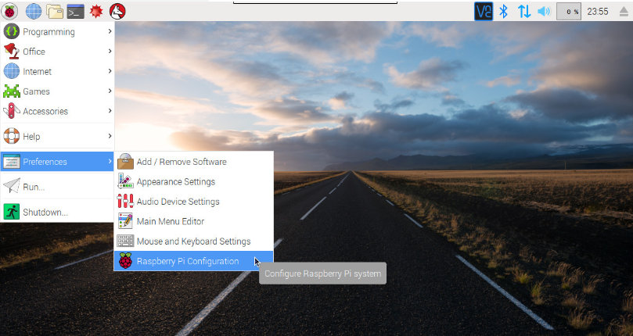Expand the Help submenu arrow

[110, 136]
